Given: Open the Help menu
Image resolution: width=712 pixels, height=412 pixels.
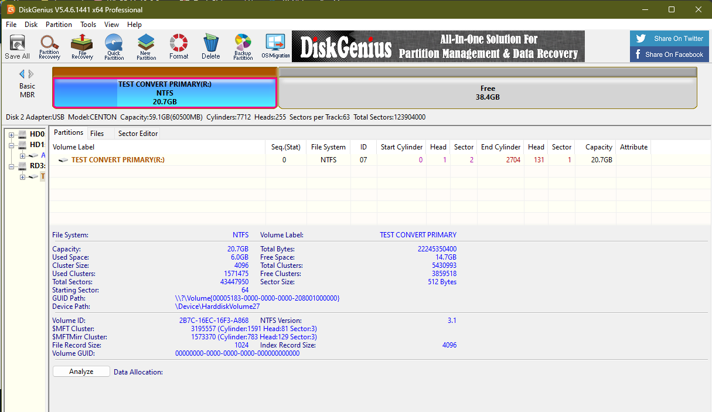Looking at the screenshot, I should click(134, 25).
